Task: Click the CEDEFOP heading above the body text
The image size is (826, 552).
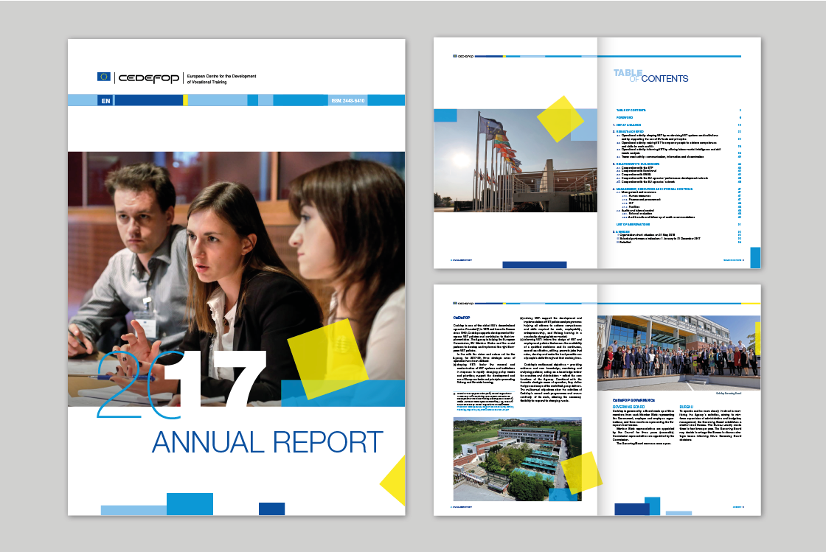Action: pos(462,318)
